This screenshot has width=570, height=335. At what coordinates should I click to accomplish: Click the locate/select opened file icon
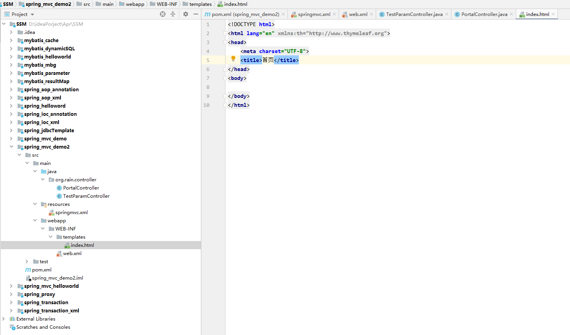tap(163, 14)
